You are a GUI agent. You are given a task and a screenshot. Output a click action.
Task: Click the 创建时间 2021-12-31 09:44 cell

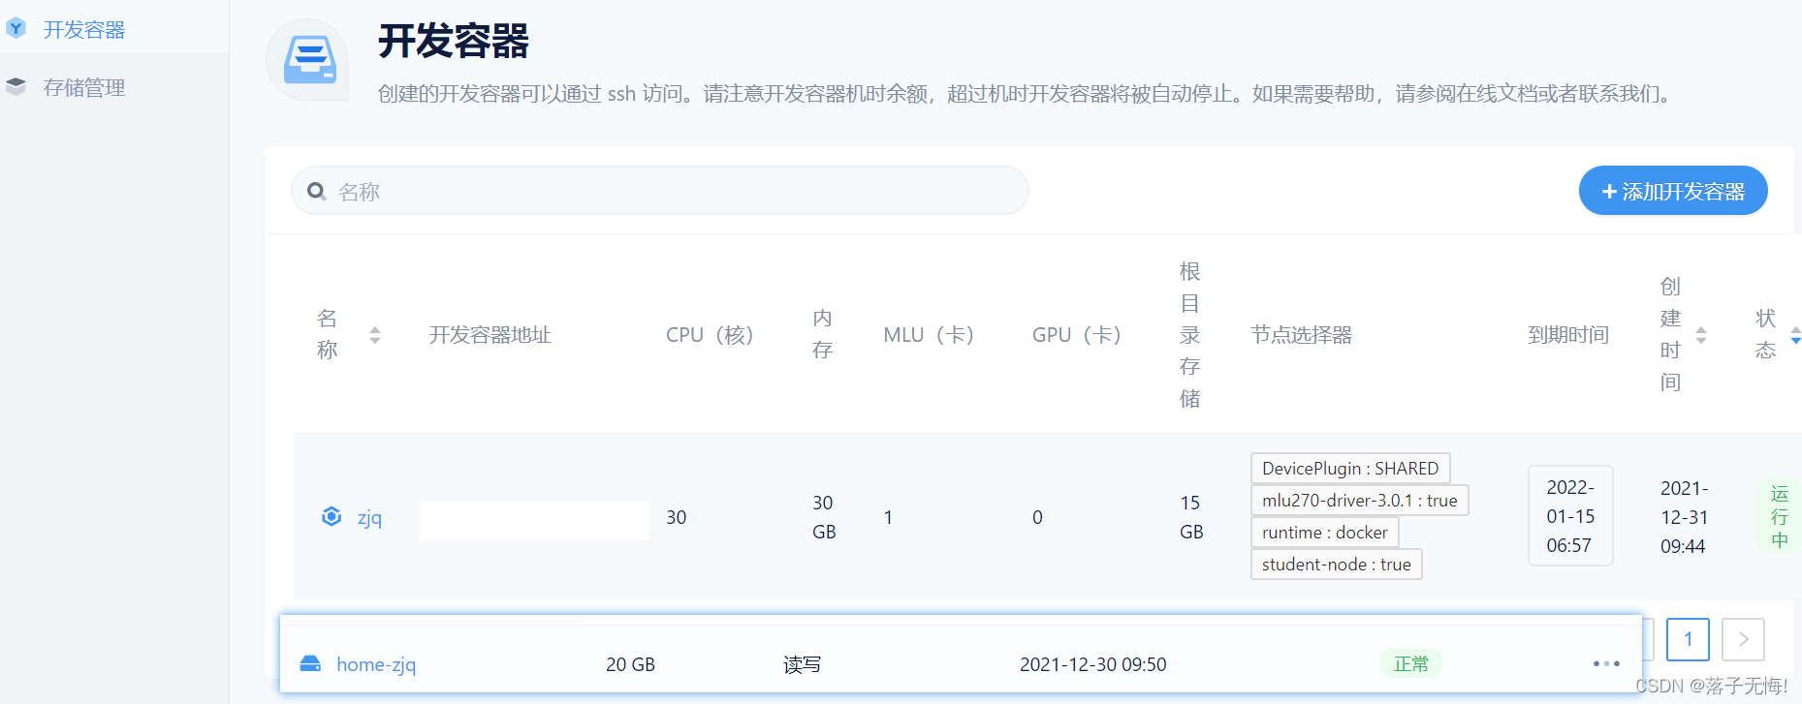click(x=1684, y=517)
